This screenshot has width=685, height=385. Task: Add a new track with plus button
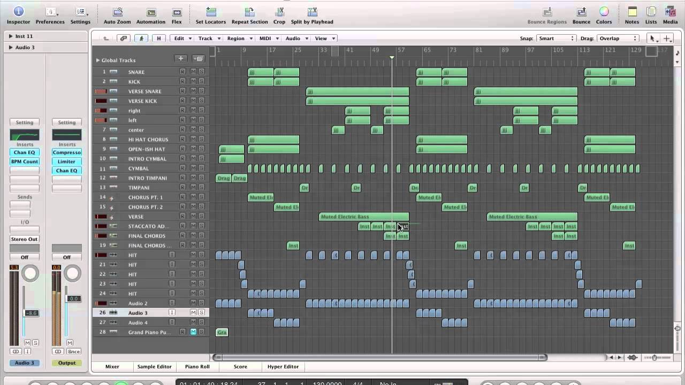pyautogui.click(x=181, y=59)
